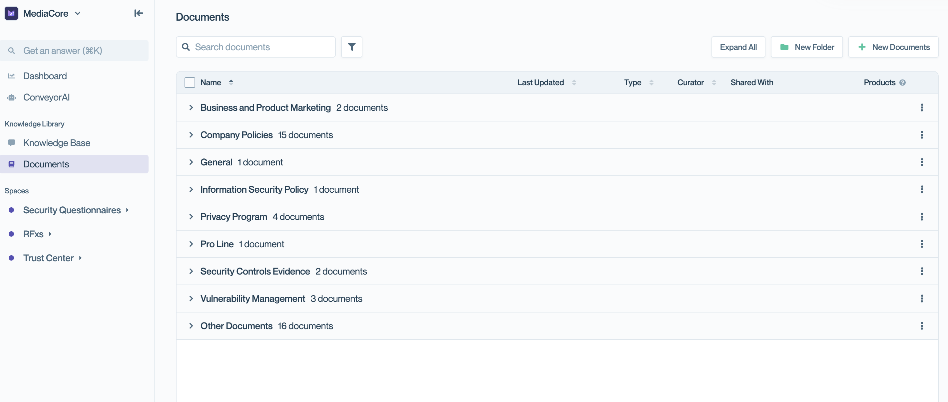Expand the Vulnerability Management folder

[191, 299]
